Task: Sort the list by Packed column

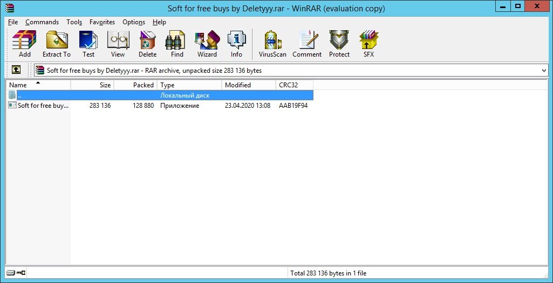Action: click(x=135, y=85)
